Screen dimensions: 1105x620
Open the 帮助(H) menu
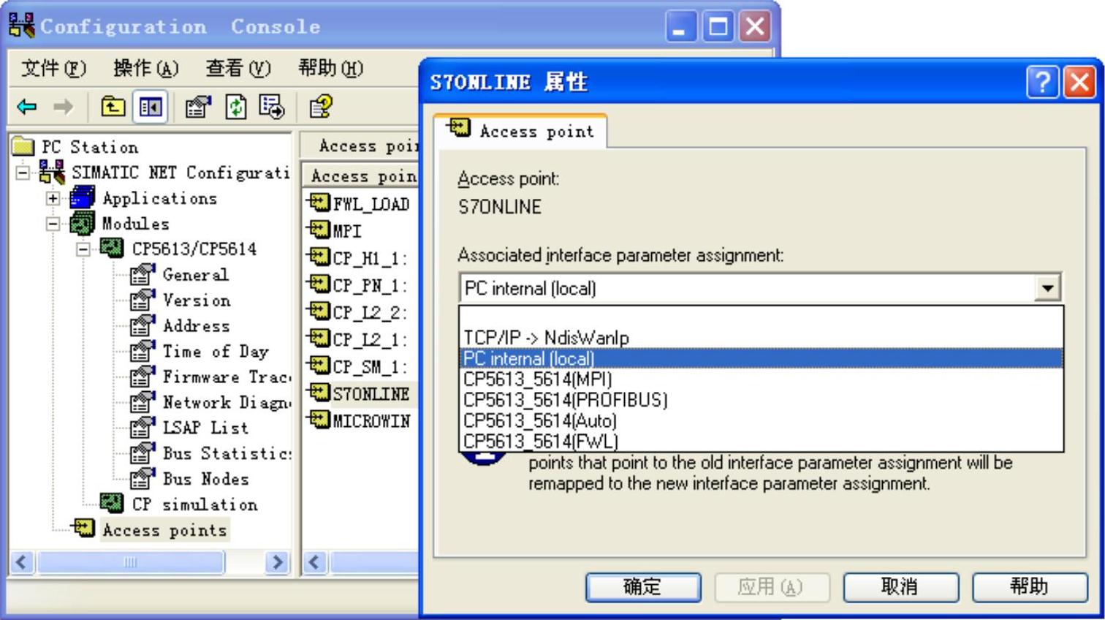tap(330, 68)
